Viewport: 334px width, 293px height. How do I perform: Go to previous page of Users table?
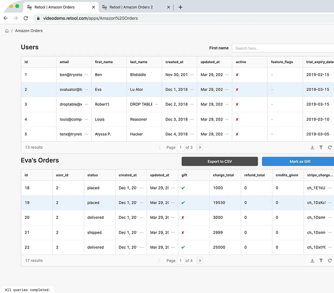click(160, 148)
